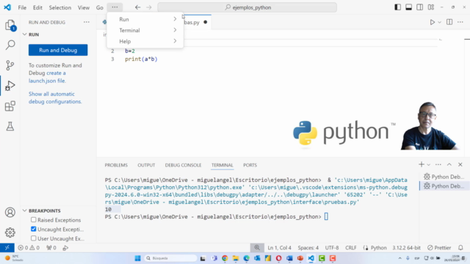Image resolution: width=470 pixels, height=264 pixels.
Task: Open Customize Layout icon
Action: (x=431, y=7)
